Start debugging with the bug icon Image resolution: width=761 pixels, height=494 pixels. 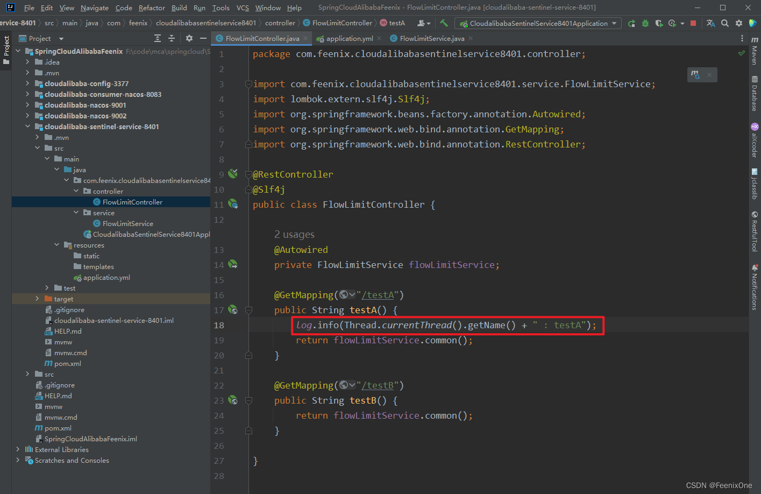[645, 23]
